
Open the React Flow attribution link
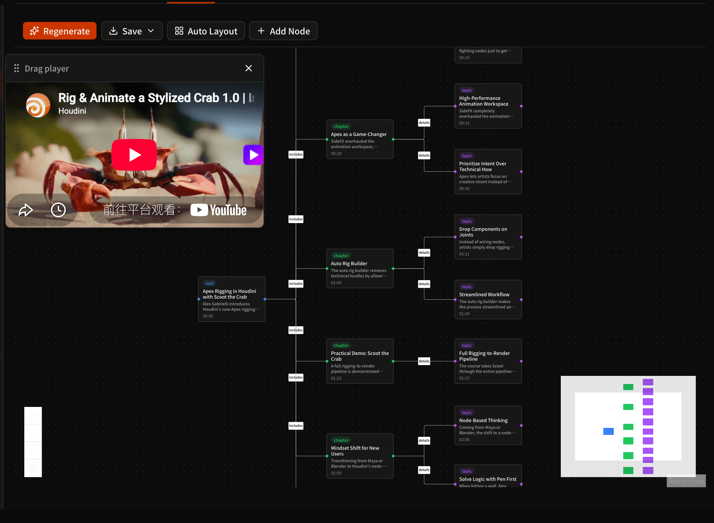686,481
